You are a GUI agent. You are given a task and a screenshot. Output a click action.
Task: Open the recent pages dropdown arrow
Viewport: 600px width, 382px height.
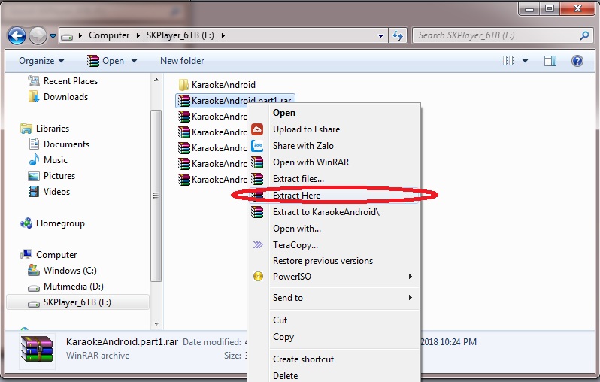pyautogui.click(x=53, y=36)
